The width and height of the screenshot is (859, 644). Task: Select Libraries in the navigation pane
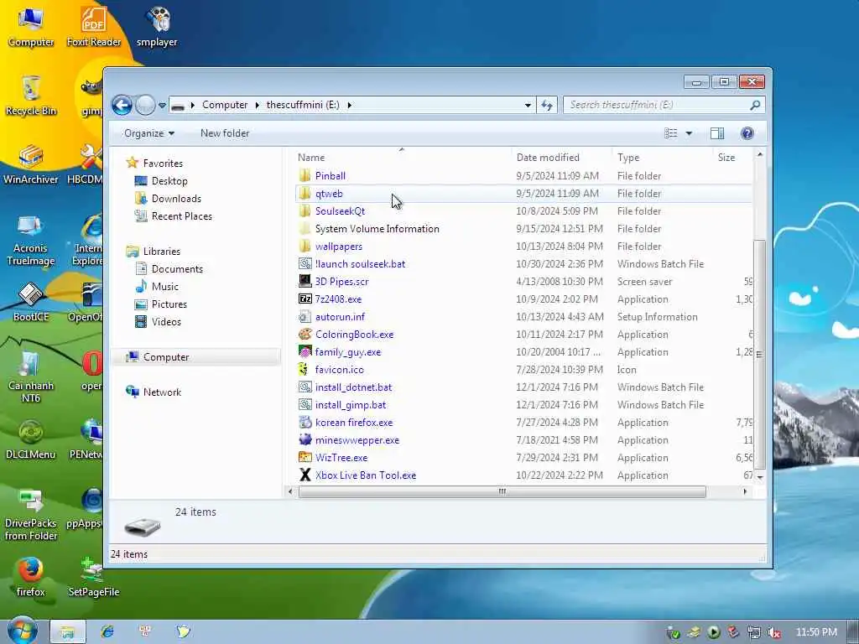(x=162, y=252)
